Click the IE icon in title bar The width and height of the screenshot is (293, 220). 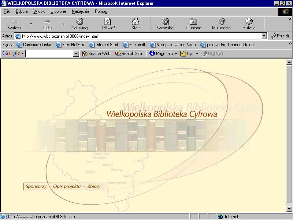3,3
